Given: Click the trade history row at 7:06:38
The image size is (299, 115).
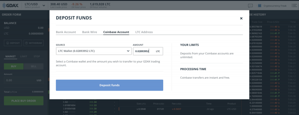Looking at the screenshot, I should pos(272,27).
